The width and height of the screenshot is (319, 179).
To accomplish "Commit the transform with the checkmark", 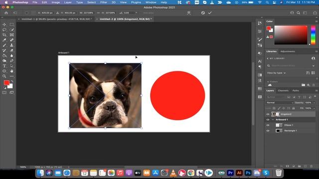I will click(x=210, y=13).
